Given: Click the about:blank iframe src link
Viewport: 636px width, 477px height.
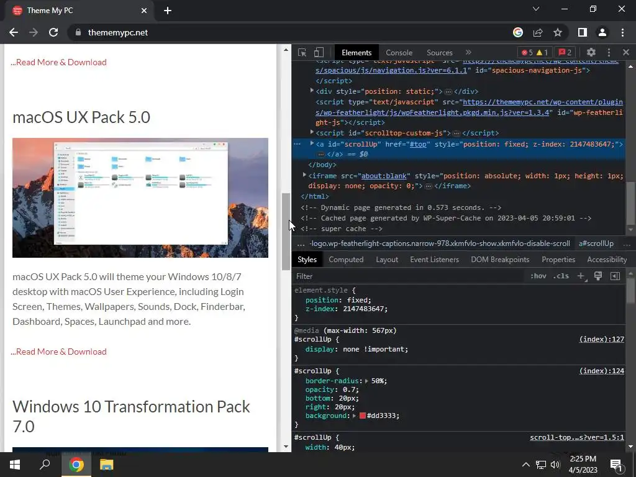Looking at the screenshot, I should (384, 176).
